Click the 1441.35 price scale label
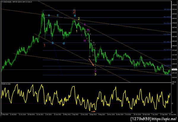Screen dimensions: 178x122 pos(174,46)
